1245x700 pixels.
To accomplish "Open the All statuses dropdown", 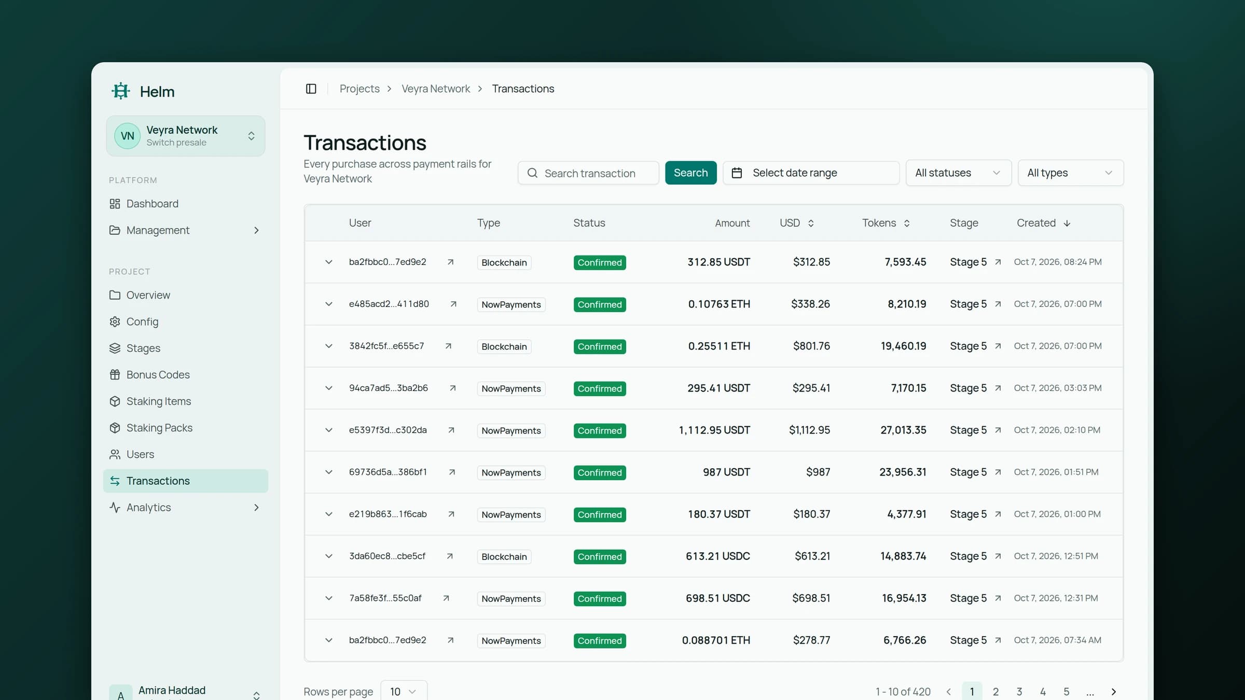I will [x=958, y=173].
